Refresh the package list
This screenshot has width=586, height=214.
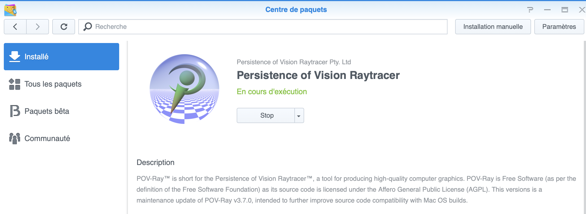[64, 27]
